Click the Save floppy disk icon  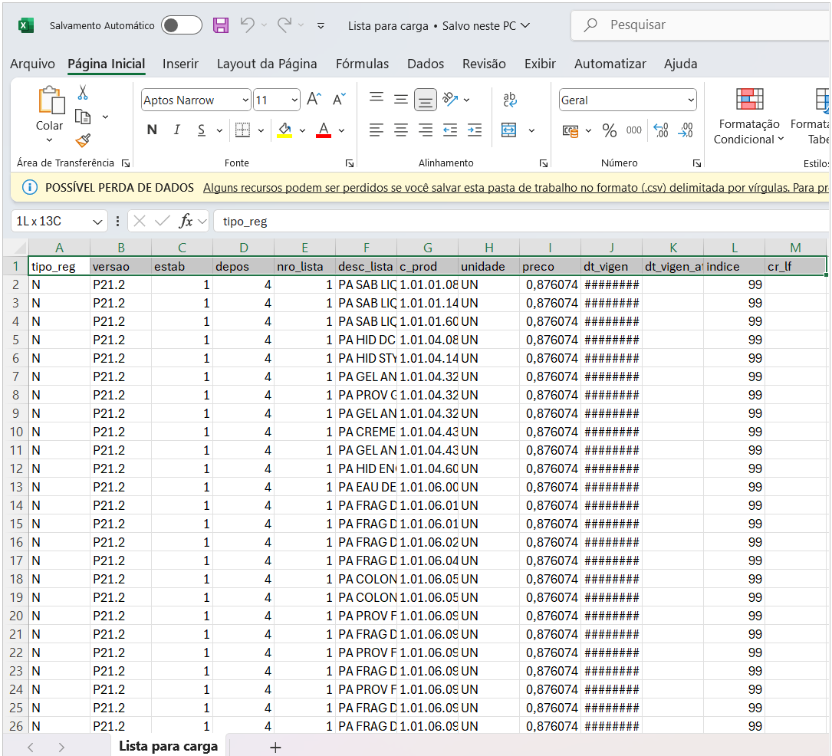[x=221, y=25]
